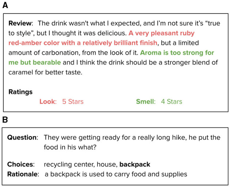Image resolution: width=230 pixels, height=187 pixels.
Task: Click the red highlighted look sentence
Action: click(x=101, y=38)
